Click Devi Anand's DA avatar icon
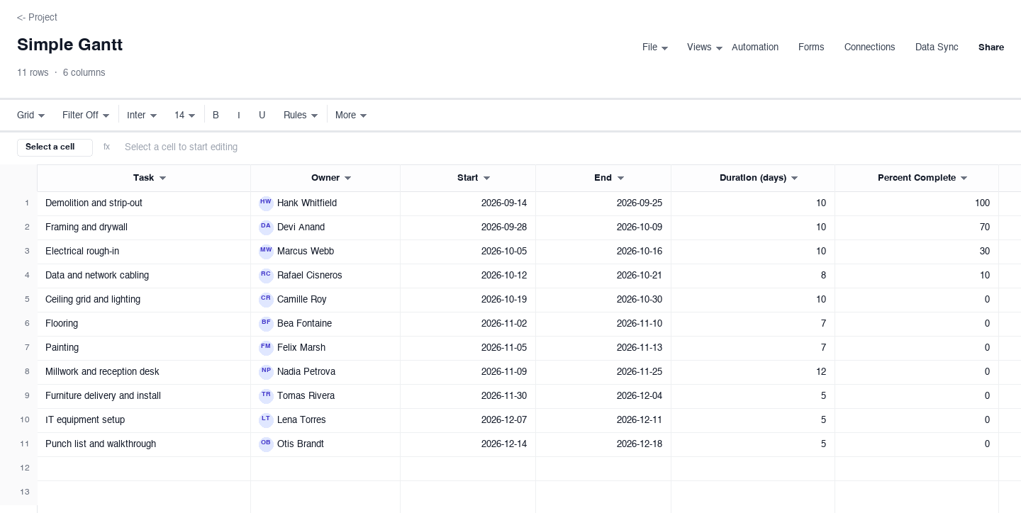 click(x=266, y=227)
